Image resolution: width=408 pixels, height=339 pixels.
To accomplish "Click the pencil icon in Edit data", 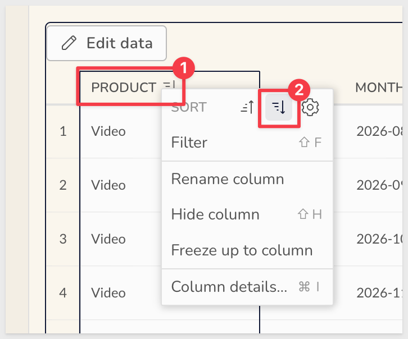I will point(69,43).
